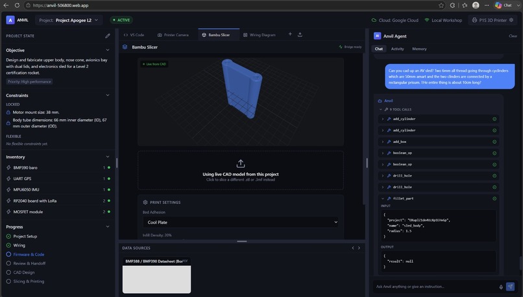This screenshot has width=523, height=297.
Task: Edit project state with pencil icon
Action: pyautogui.click(x=108, y=36)
